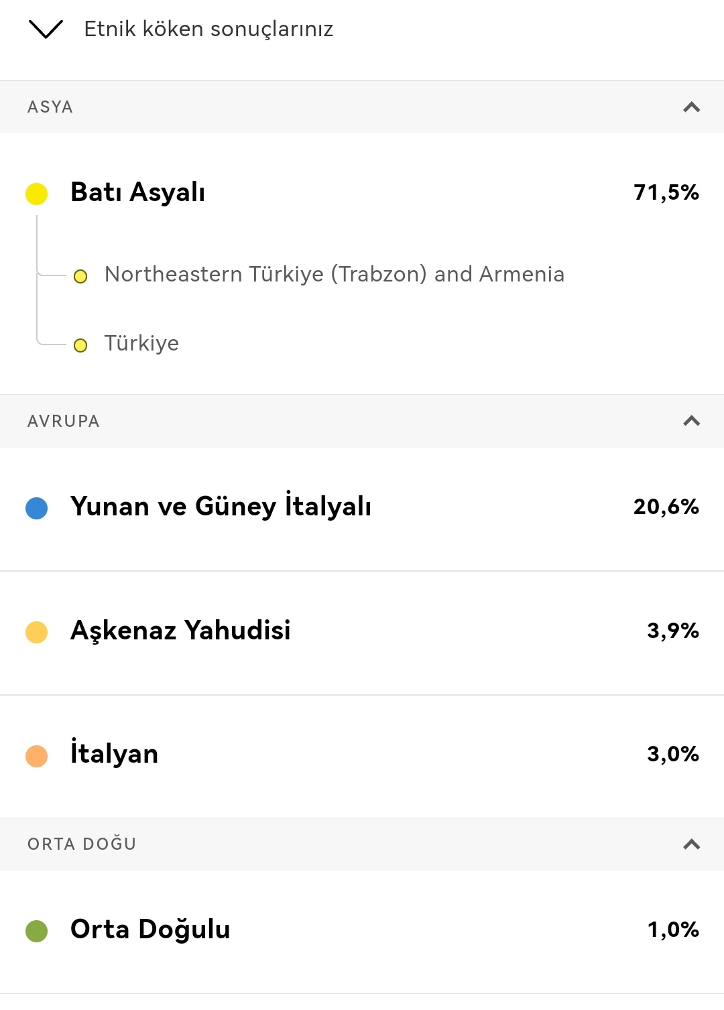Select the Türkiye subregion
The image size is (724, 1010).
tap(141, 343)
